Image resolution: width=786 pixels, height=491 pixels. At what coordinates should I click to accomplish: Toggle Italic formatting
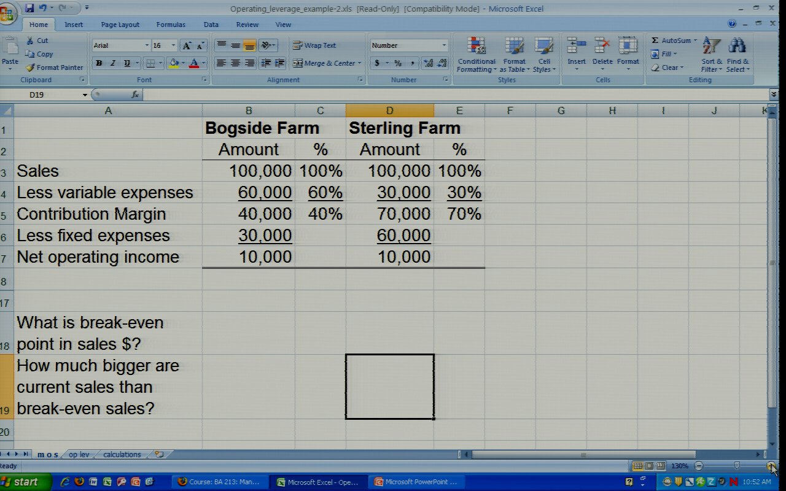(x=113, y=63)
